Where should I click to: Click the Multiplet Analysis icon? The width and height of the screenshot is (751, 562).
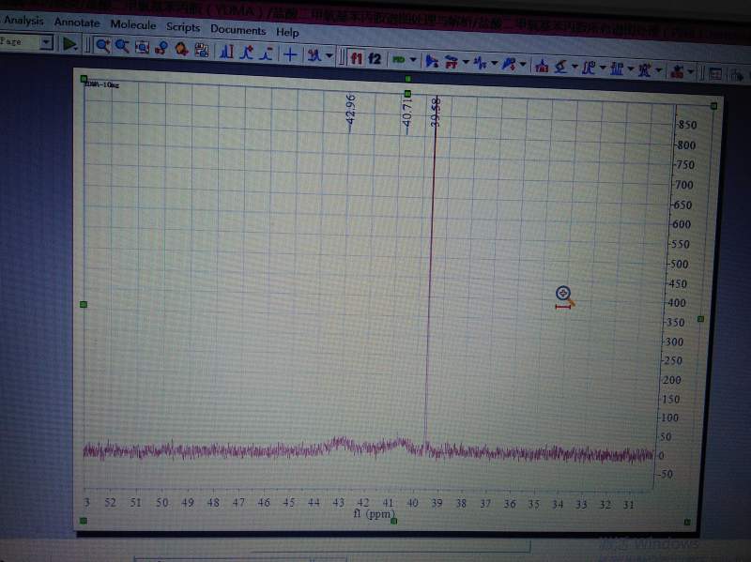[617, 68]
